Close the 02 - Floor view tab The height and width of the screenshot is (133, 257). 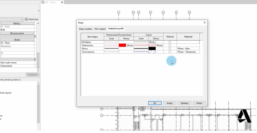62,2
